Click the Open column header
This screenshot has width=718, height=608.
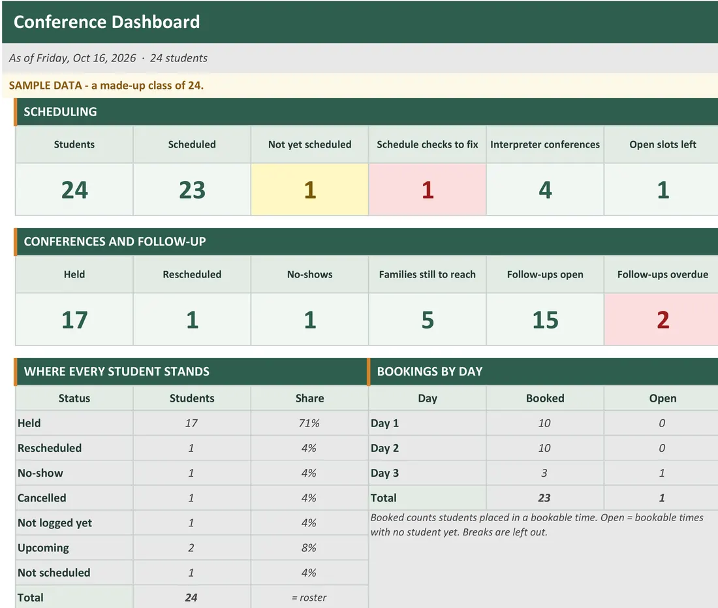(x=663, y=398)
